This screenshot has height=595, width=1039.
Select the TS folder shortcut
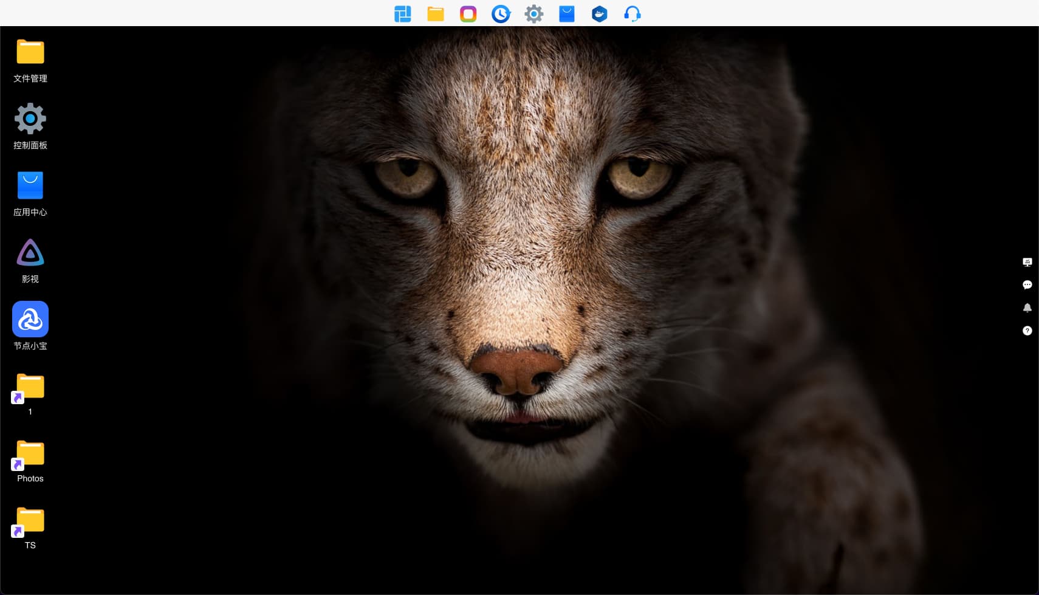point(30,528)
